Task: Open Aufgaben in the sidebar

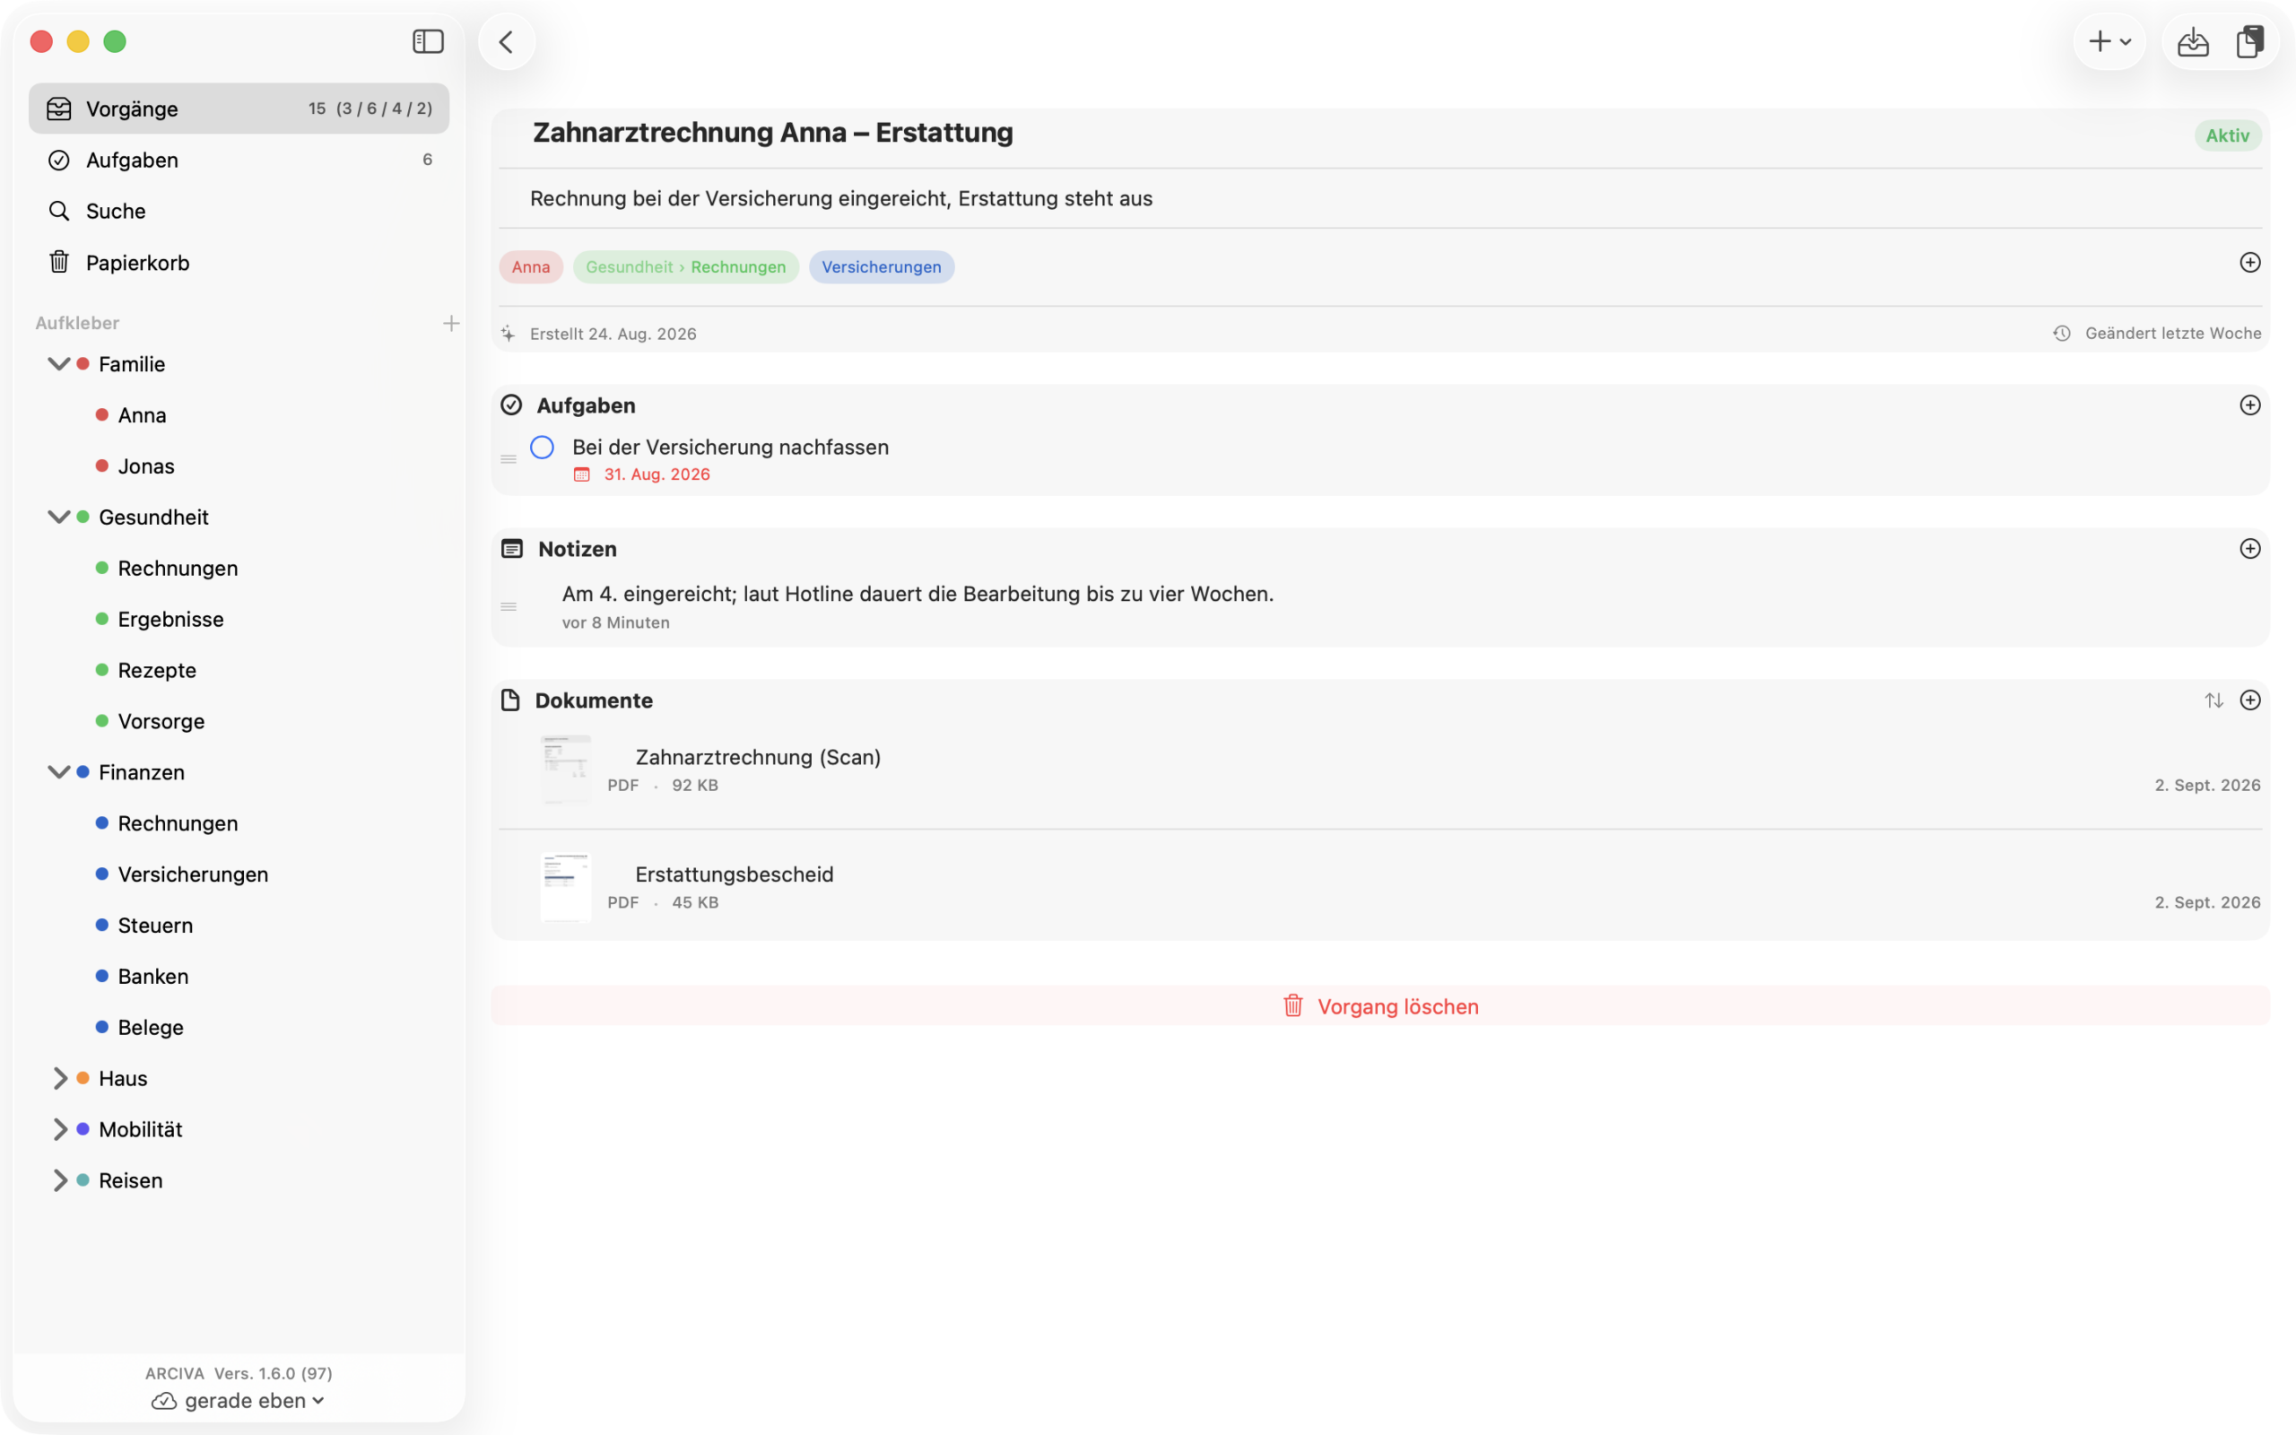Action: [x=239, y=160]
